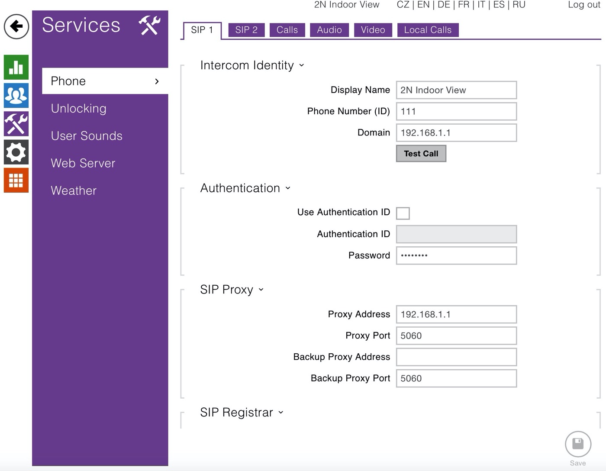
Task: Switch to the SIP 1 tab
Action: (202, 30)
